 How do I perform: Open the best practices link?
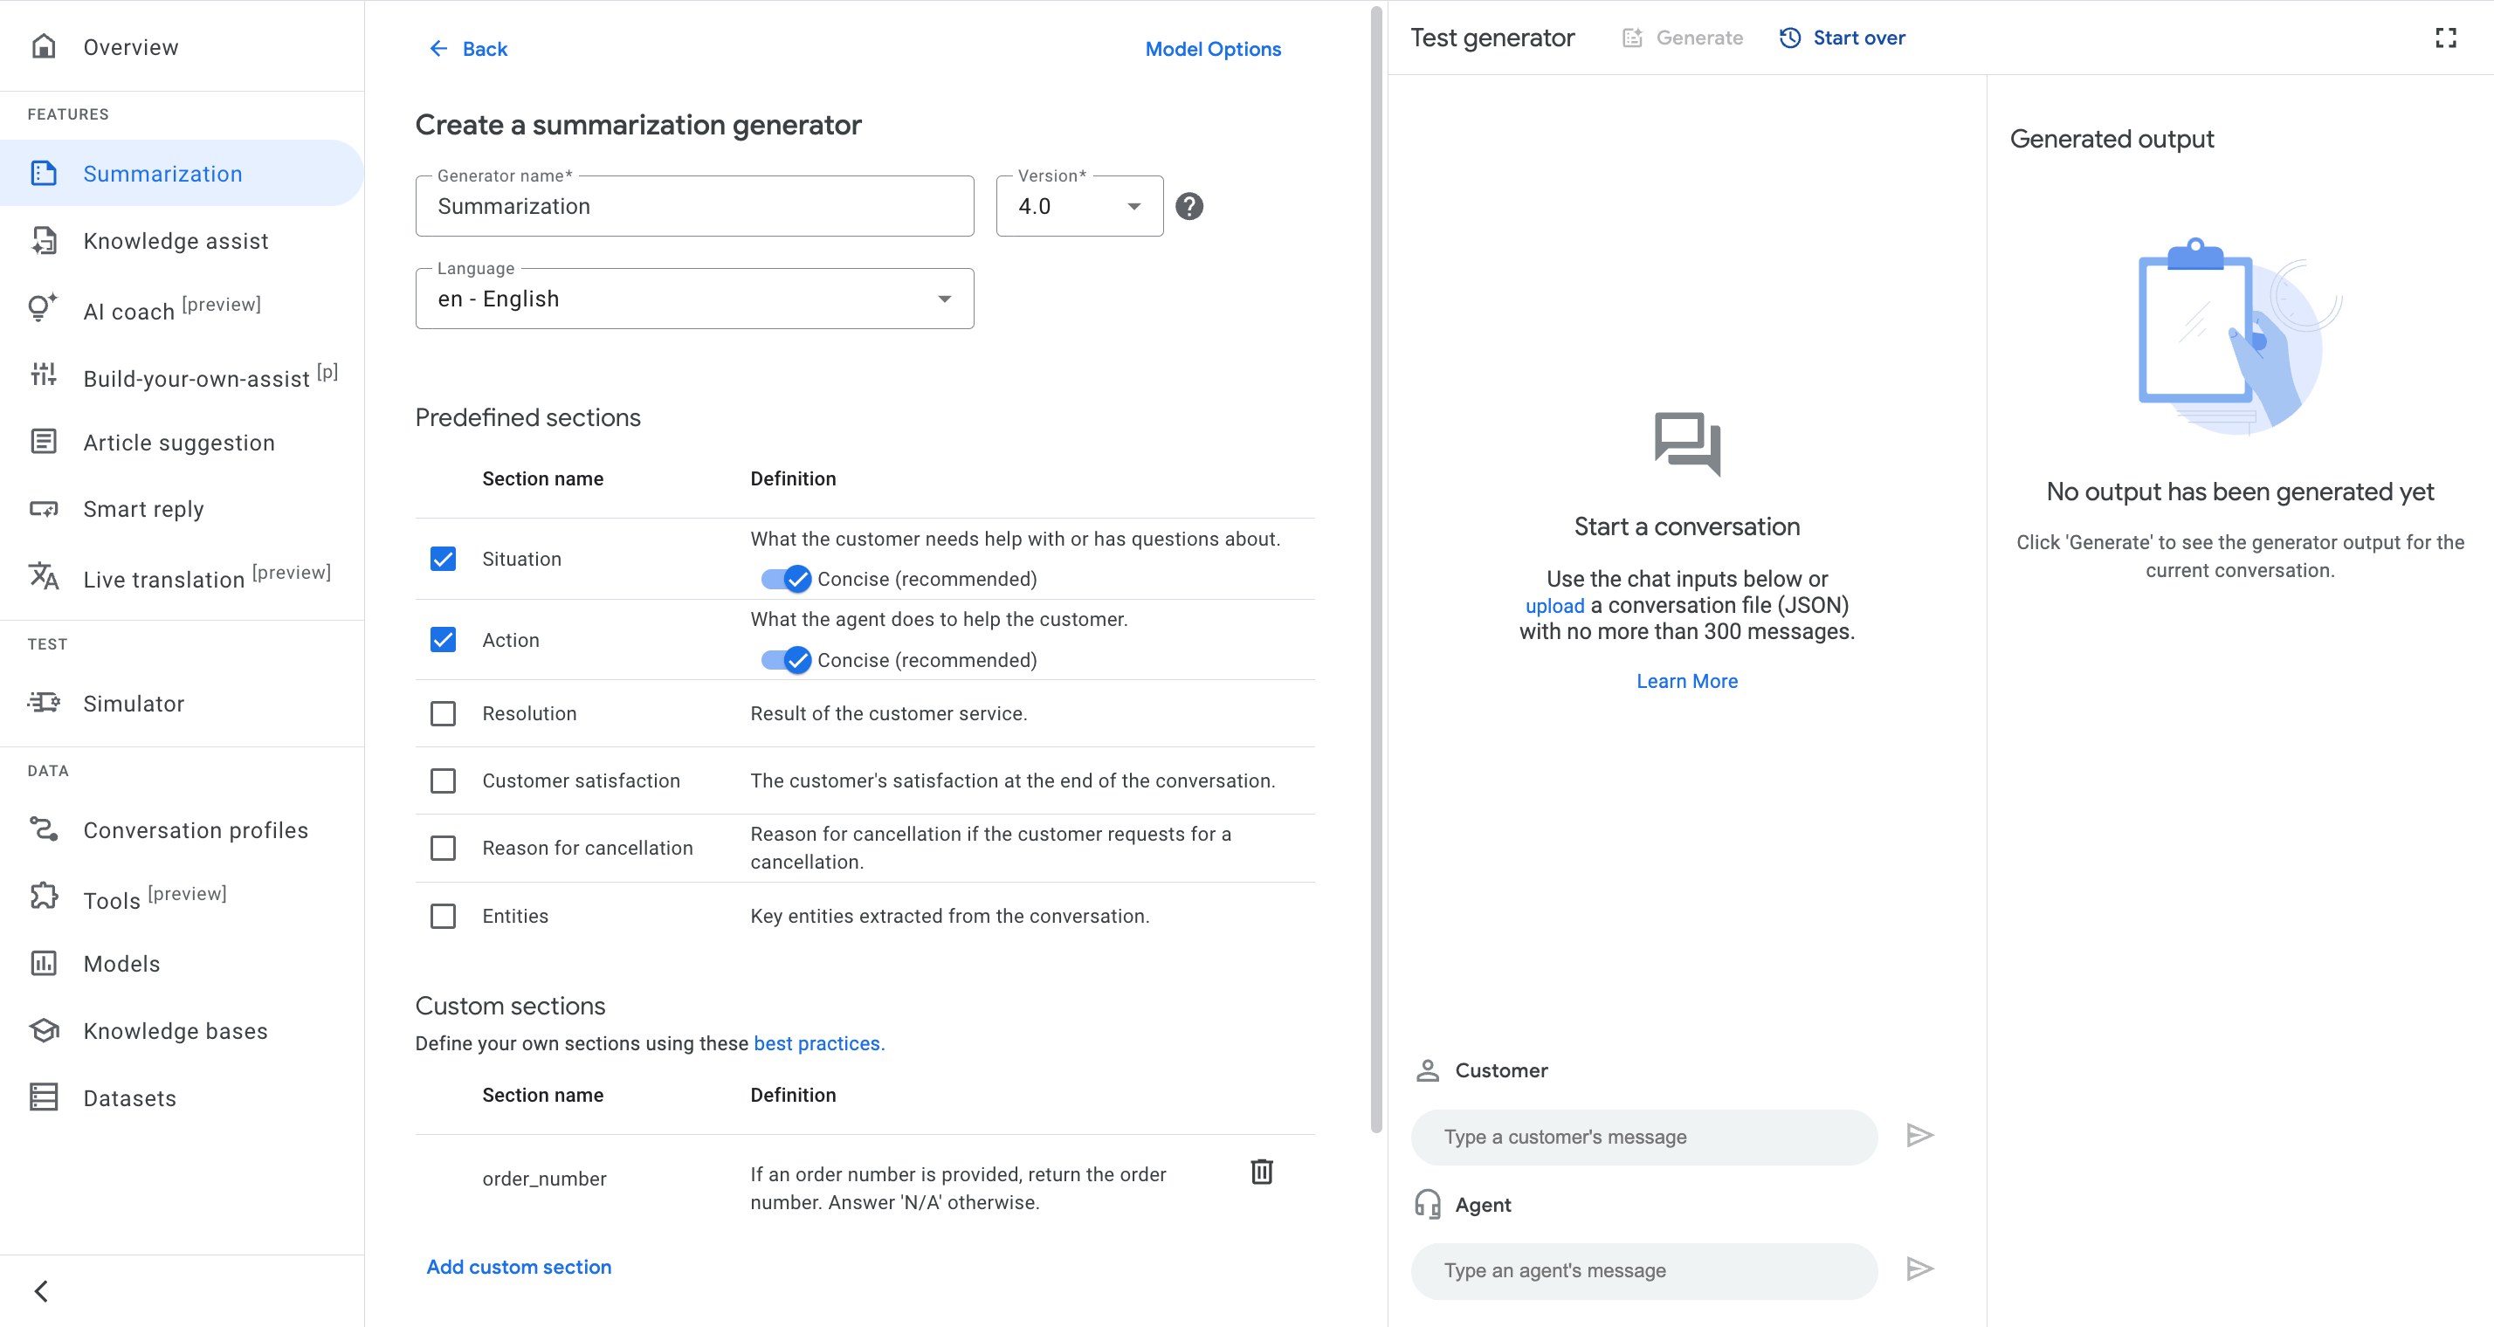click(x=818, y=1043)
